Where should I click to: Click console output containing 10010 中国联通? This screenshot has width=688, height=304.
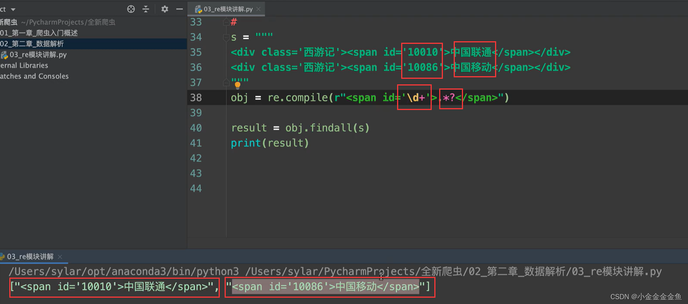click(x=114, y=287)
